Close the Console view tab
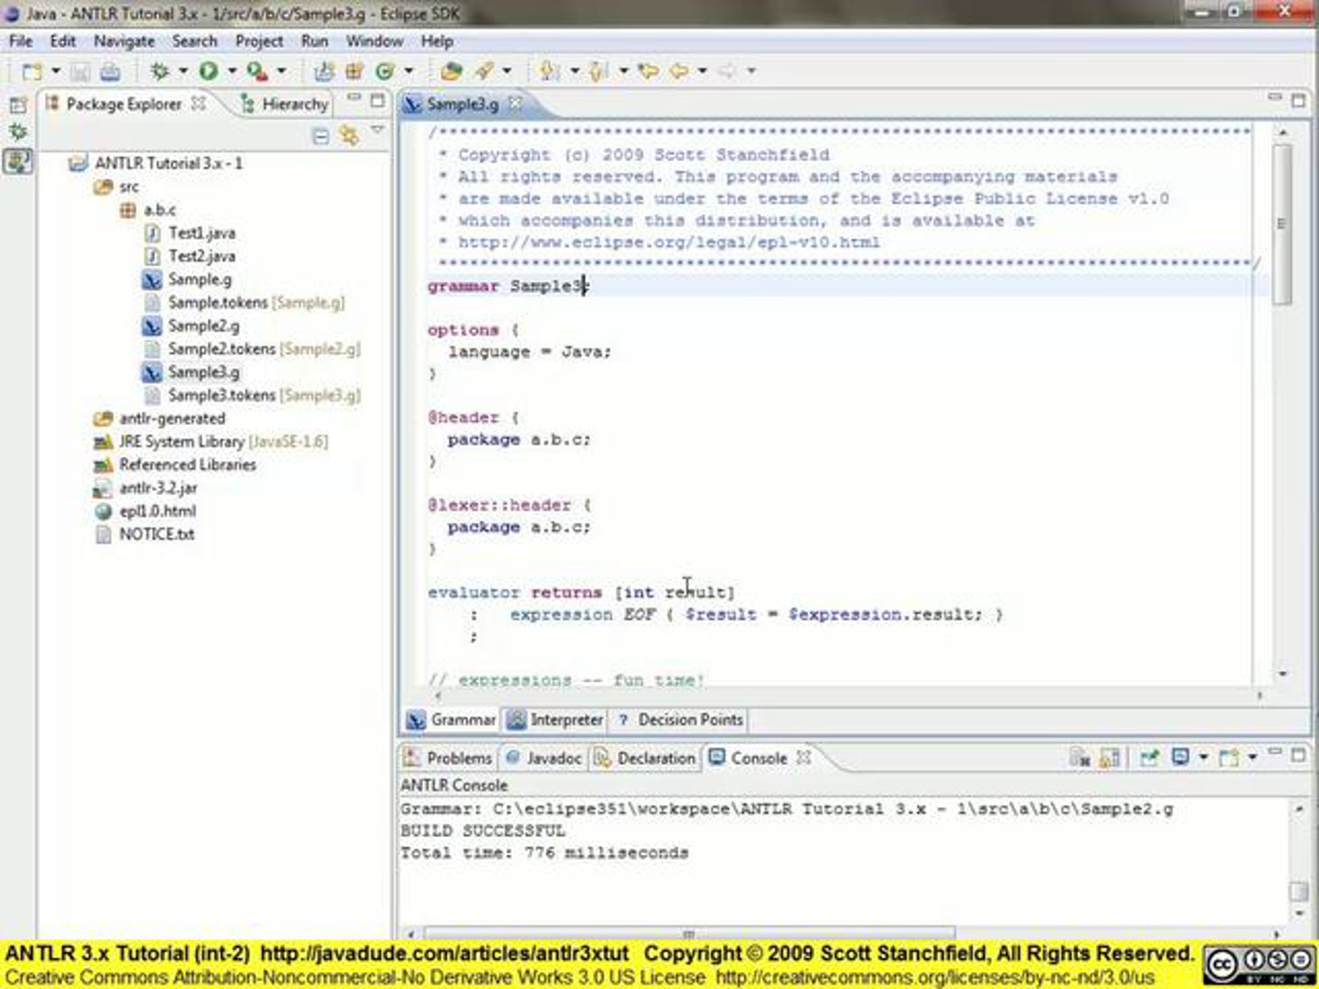This screenshot has width=1319, height=989. 804,757
